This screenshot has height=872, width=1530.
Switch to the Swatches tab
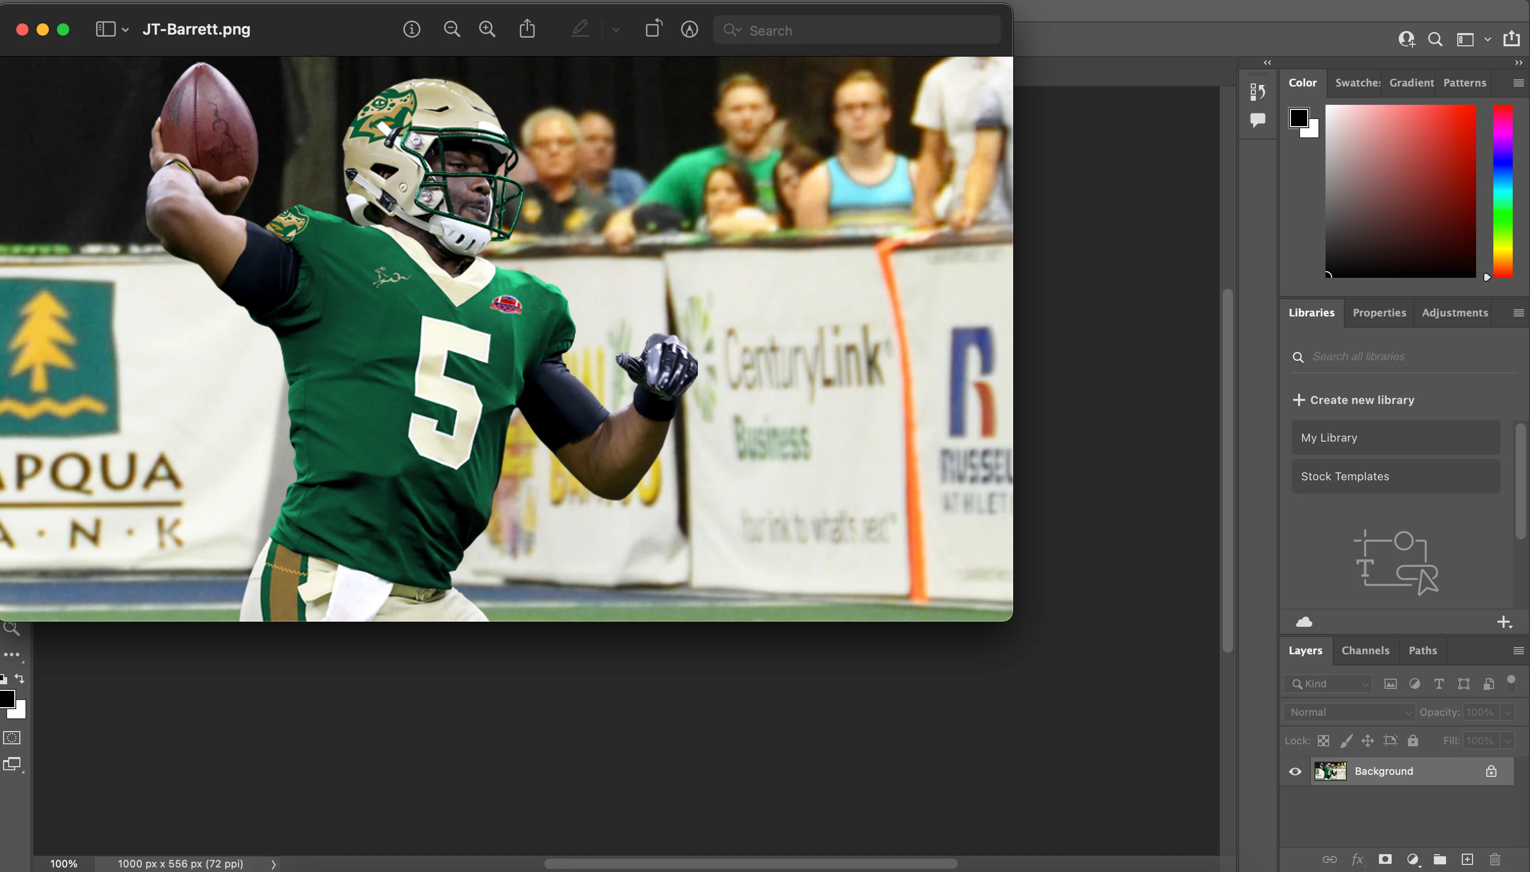[1357, 82]
